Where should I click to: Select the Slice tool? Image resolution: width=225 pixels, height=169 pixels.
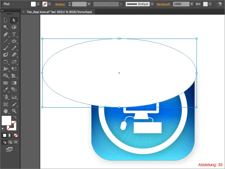tap(14, 104)
